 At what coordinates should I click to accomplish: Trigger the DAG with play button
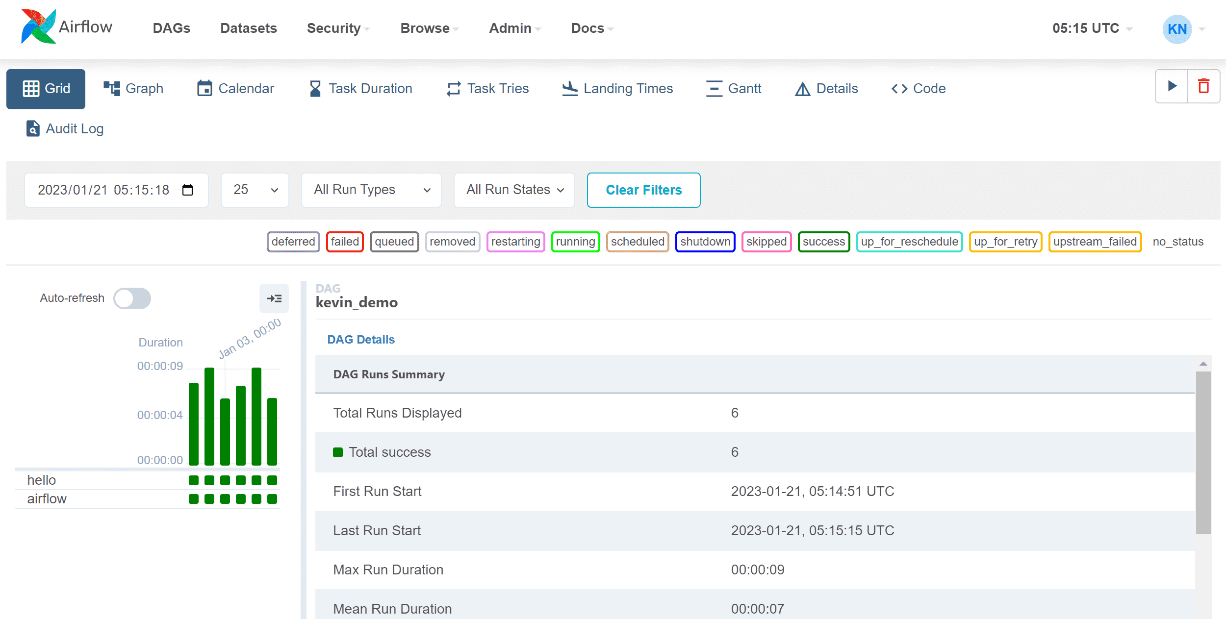(1172, 87)
